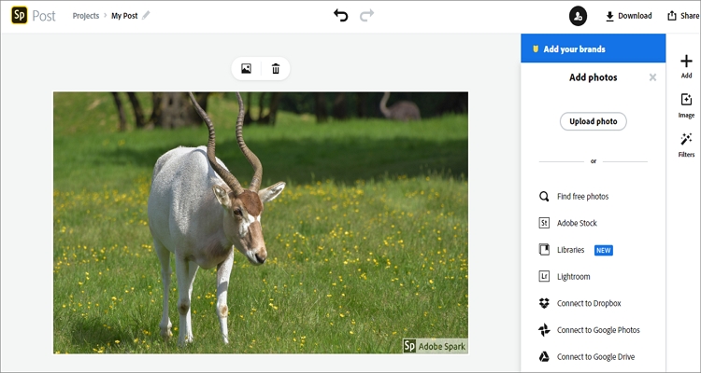Undo the last action
The width and height of the screenshot is (701, 373).
(340, 16)
